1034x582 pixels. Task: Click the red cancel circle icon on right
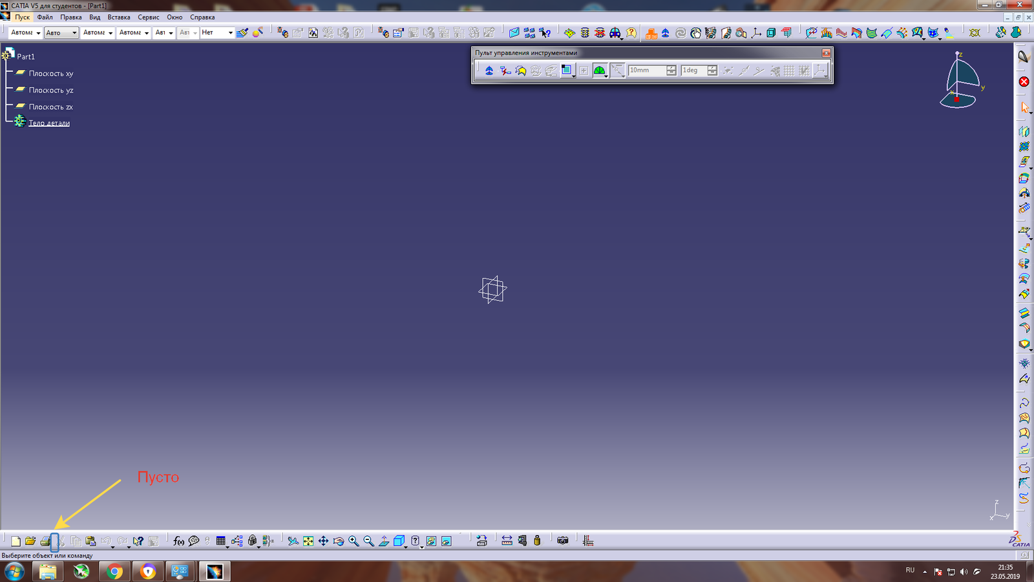(1024, 81)
